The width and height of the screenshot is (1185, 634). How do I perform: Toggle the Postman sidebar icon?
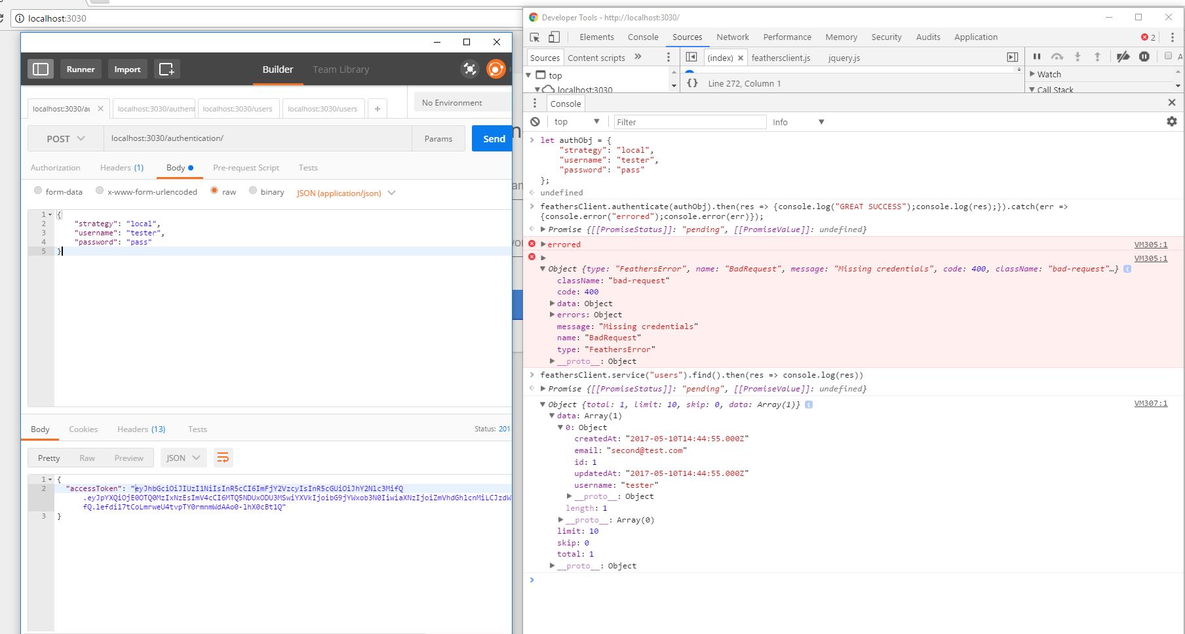(x=41, y=69)
